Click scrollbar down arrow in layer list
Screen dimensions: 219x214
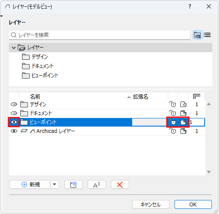pos(209,172)
